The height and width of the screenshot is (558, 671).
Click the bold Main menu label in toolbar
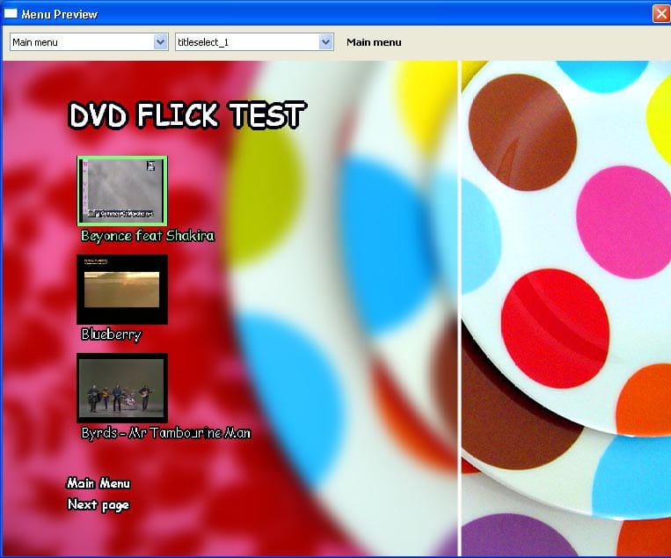tap(374, 42)
